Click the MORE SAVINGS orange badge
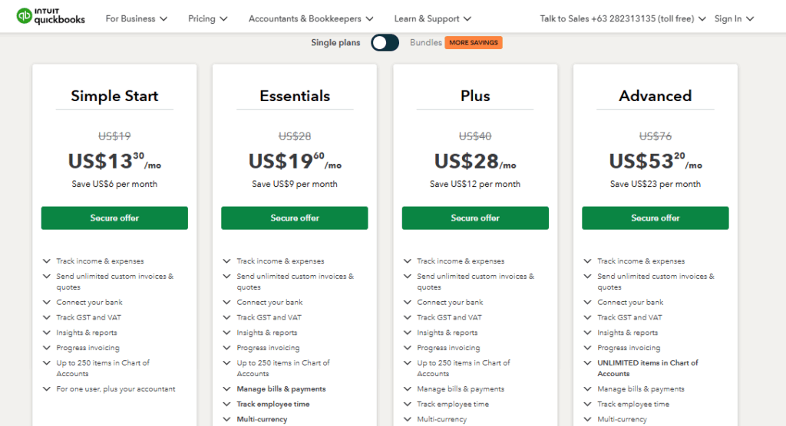The width and height of the screenshot is (786, 426). (474, 43)
